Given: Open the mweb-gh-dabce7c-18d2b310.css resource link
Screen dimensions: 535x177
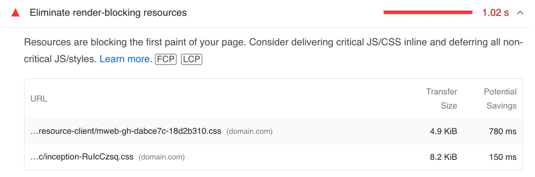Looking at the screenshot, I should (126, 131).
